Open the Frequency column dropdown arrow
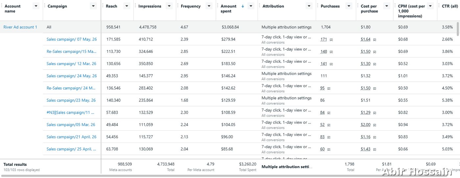 pos(209,6)
